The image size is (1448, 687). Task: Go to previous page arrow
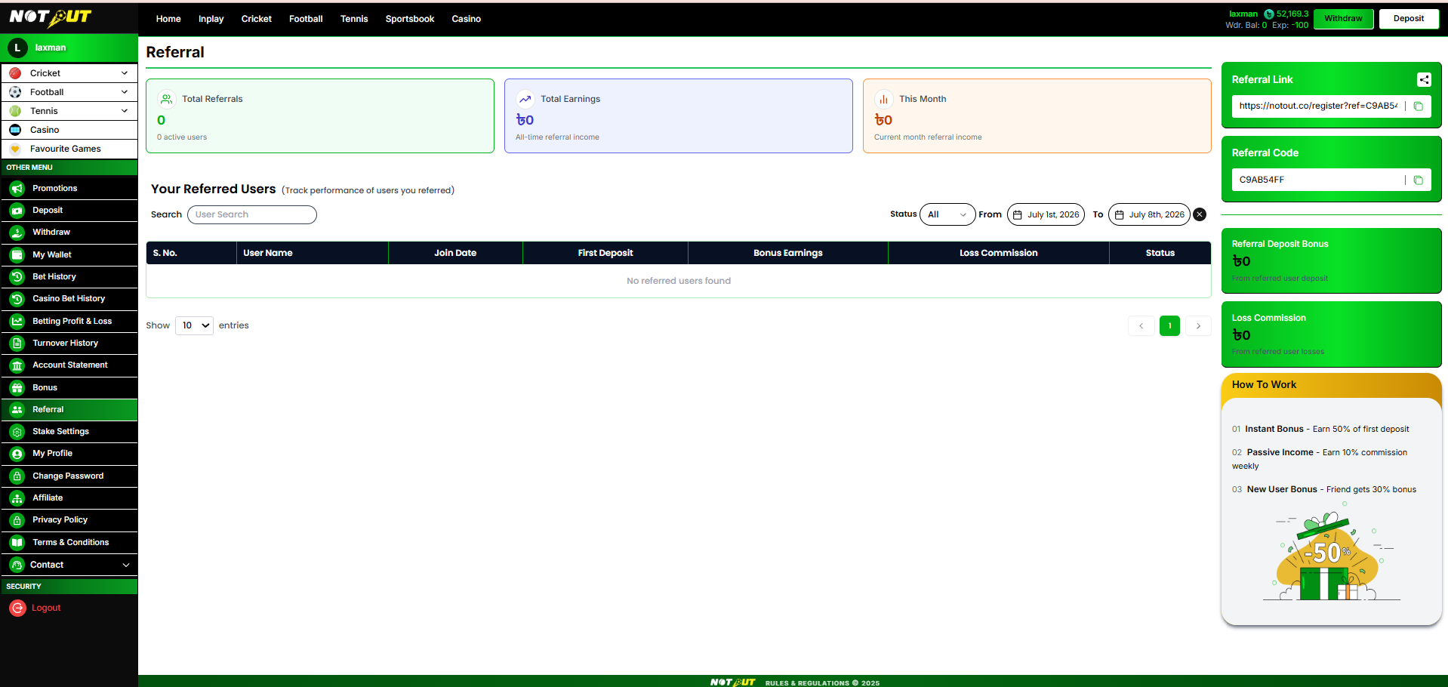point(1141,326)
